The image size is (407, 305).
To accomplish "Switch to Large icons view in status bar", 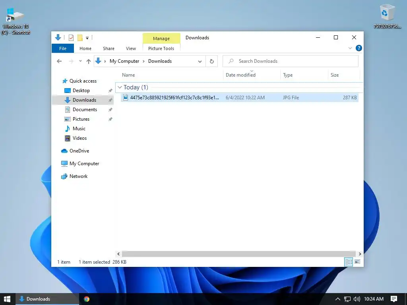I will [x=357, y=262].
